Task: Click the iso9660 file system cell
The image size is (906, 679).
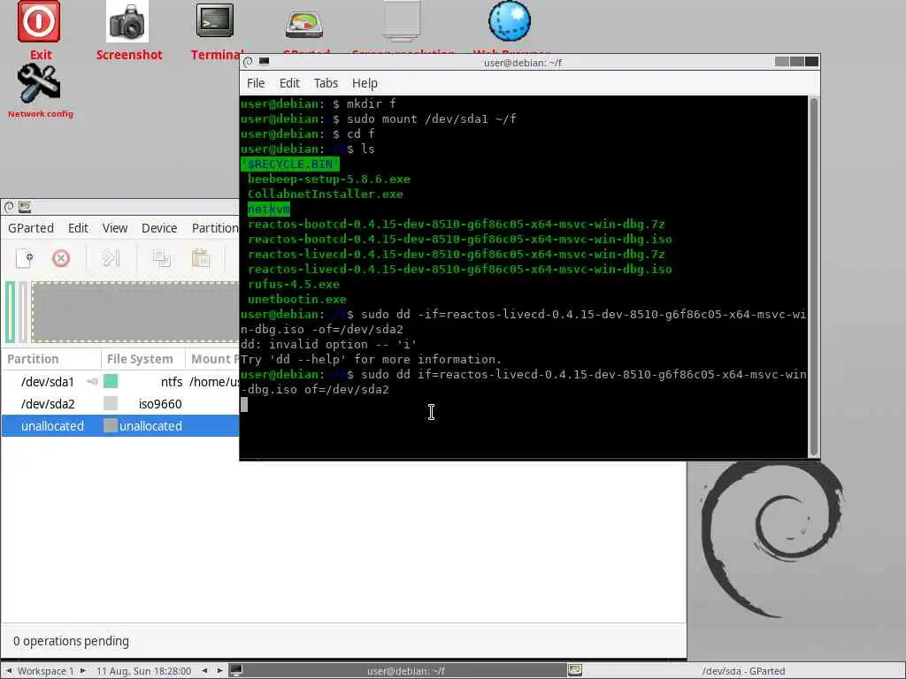Action: coord(160,403)
